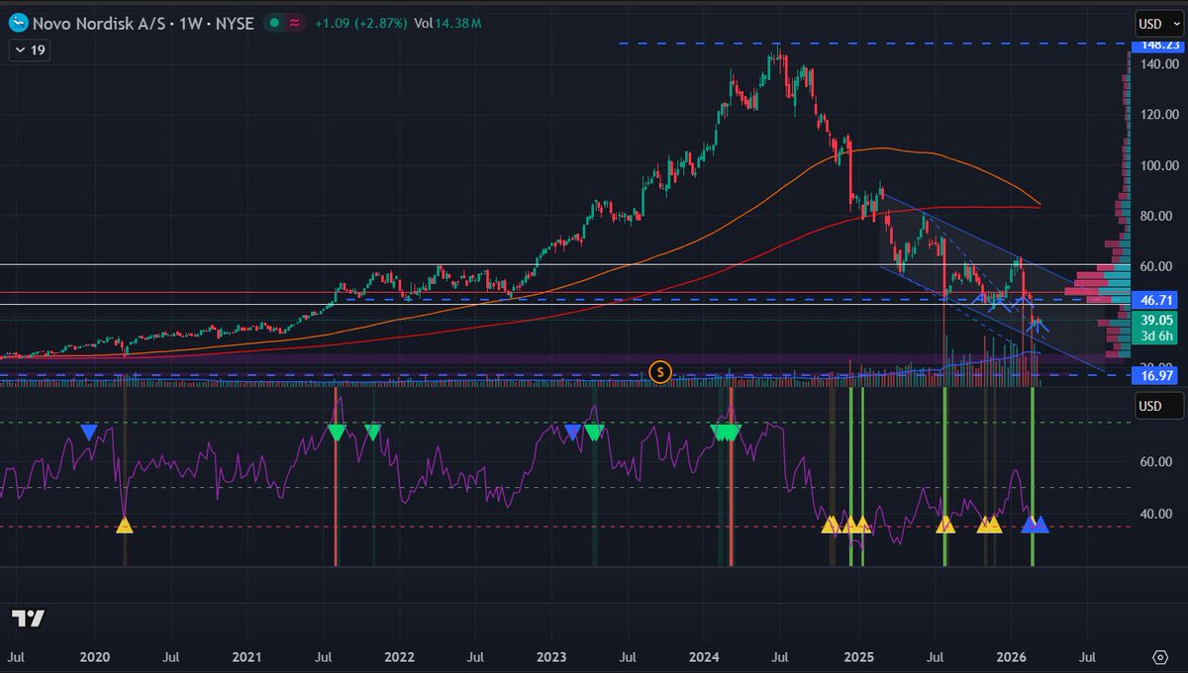Click the 2022 label on time axis
The width and height of the screenshot is (1188, 673).
[399, 655]
